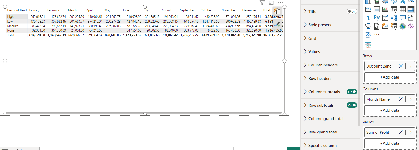419x150 pixels.
Task: Select the Metrics trophy visual icon
Action: click(368, 26)
